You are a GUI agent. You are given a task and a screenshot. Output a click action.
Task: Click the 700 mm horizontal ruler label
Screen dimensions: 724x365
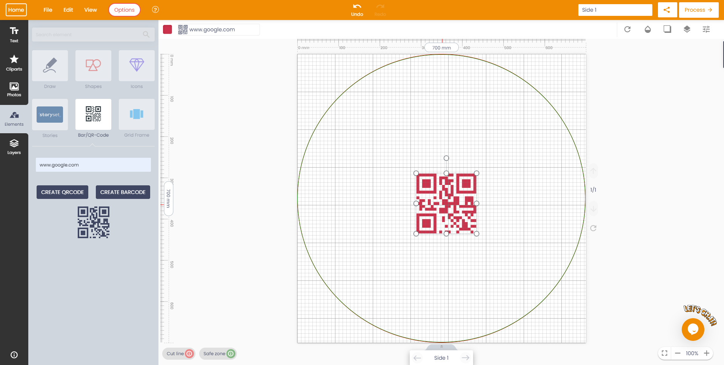click(x=441, y=48)
